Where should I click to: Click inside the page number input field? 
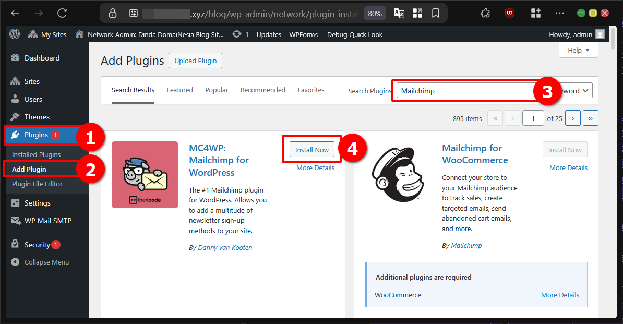point(533,118)
